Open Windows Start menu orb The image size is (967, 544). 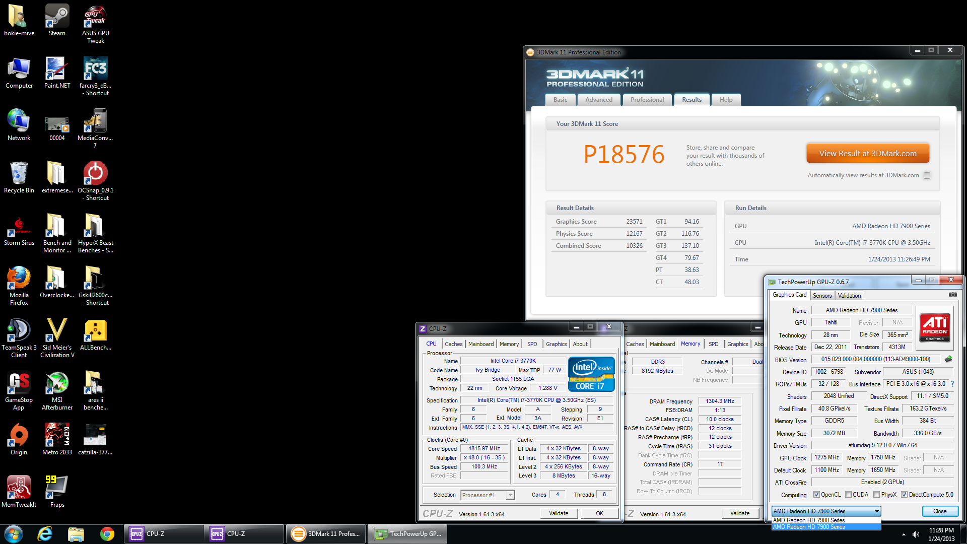pos(14,534)
